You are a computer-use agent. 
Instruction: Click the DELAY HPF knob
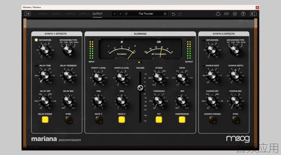pyautogui.click(x=45, y=101)
